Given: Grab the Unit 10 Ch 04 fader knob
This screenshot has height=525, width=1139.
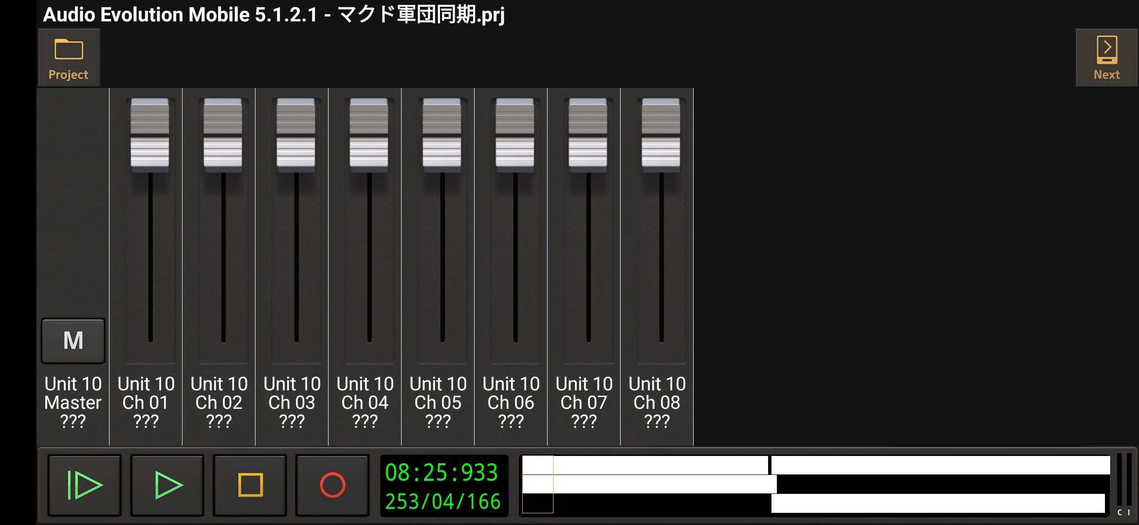Looking at the screenshot, I should [369, 135].
